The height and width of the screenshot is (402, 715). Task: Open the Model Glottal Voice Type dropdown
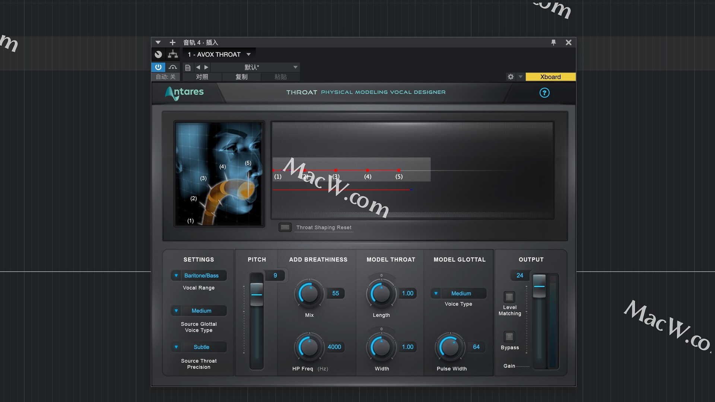(458, 293)
